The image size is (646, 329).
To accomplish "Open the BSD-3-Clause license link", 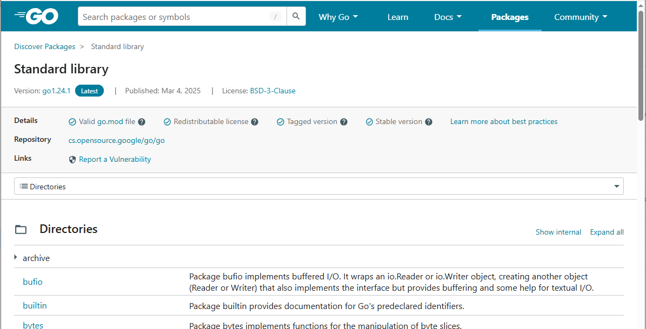I will point(272,91).
